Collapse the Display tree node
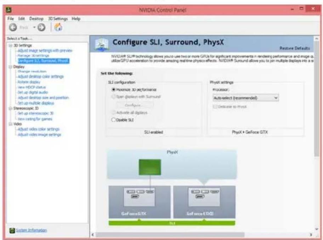323x240 pixels. (10, 67)
